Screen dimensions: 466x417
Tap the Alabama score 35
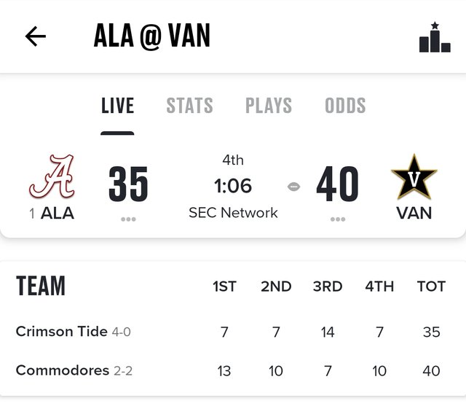click(128, 184)
